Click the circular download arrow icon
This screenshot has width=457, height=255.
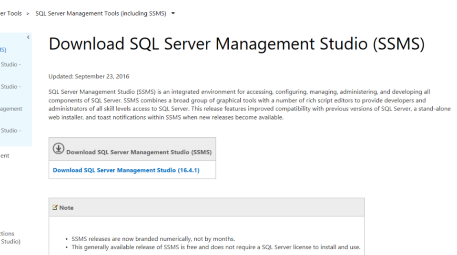pos(58,149)
